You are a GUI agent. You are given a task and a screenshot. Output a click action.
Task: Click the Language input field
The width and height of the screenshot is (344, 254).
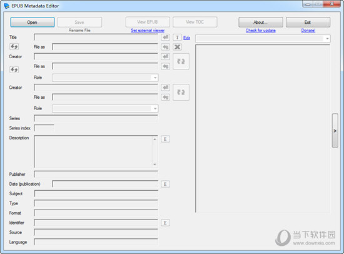point(96,242)
